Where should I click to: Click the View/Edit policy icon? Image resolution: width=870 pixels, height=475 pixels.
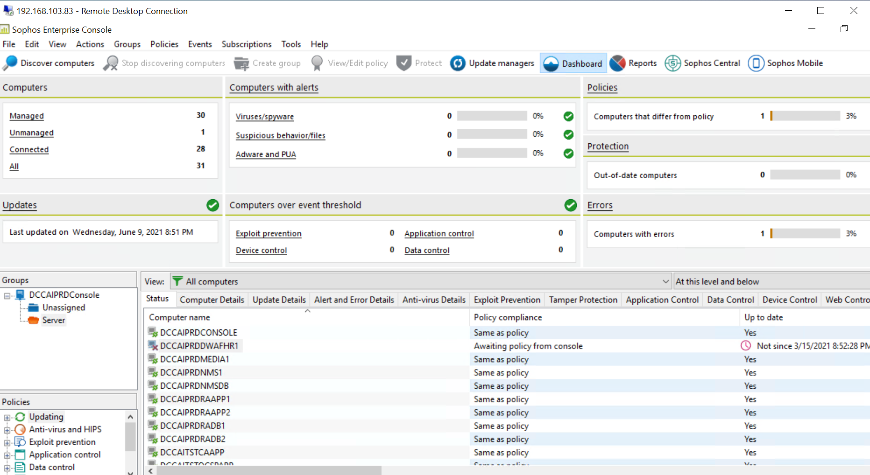(317, 63)
